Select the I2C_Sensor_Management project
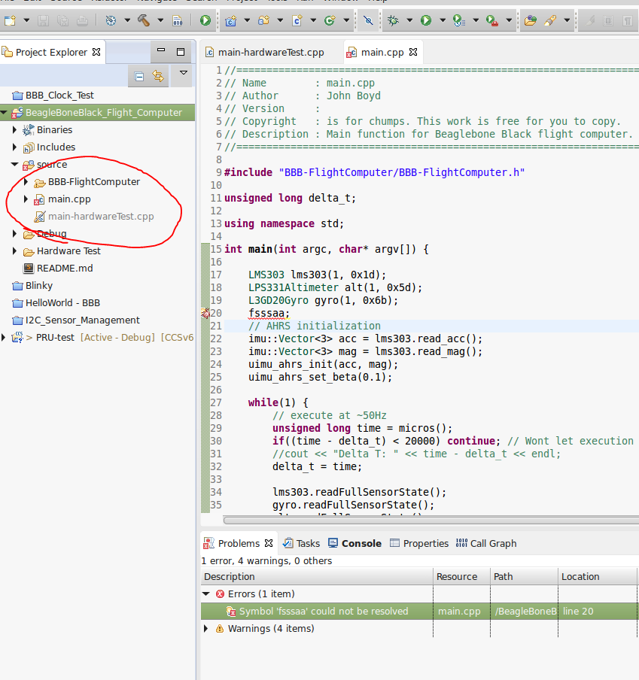The height and width of the screenshot is (680, 639). (83, 320)
